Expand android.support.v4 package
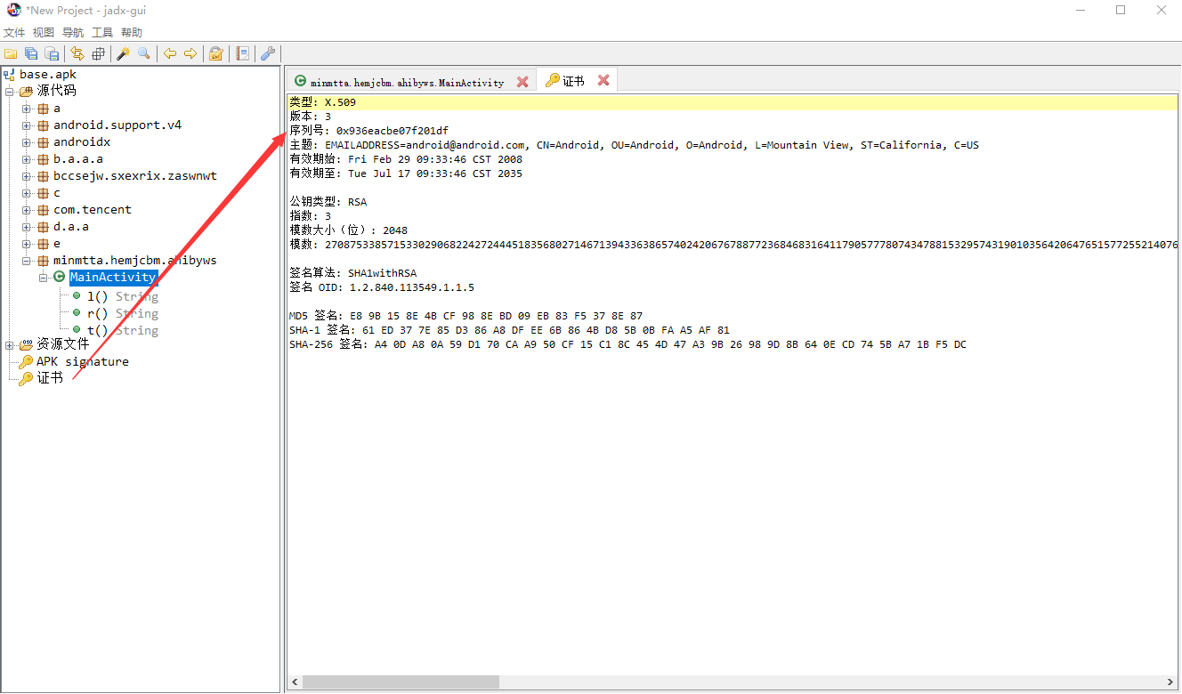The width and height of the screenshot is (1182, 694). (27, 125)
